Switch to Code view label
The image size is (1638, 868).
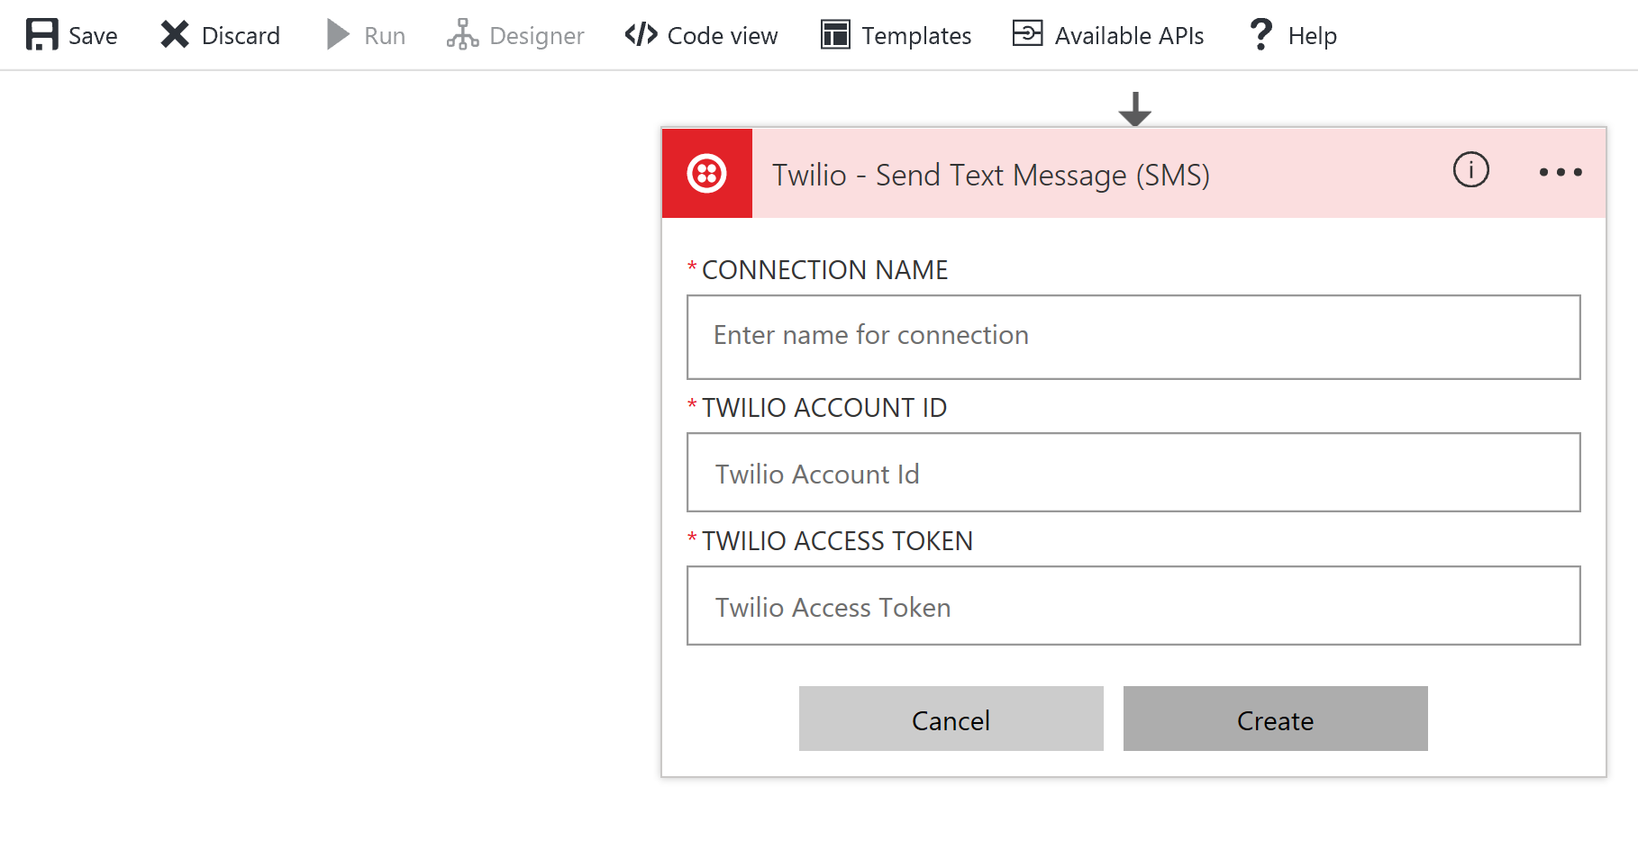723,36
